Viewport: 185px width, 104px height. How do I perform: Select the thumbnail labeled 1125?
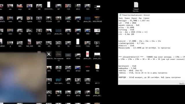pos(68,7)
